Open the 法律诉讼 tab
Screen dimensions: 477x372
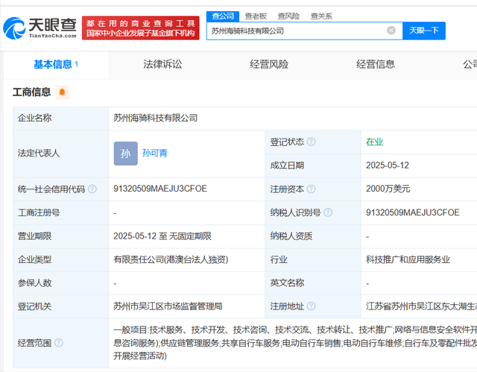coord(162,64)
